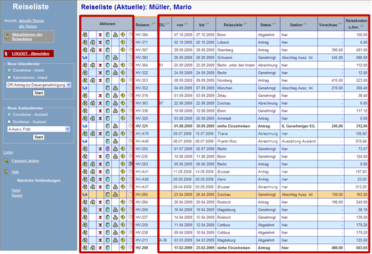Delete trip HV-384 with red X icon
Viewport: 372px width, 254px height.
pyautogui.click(x=100, y=35)
